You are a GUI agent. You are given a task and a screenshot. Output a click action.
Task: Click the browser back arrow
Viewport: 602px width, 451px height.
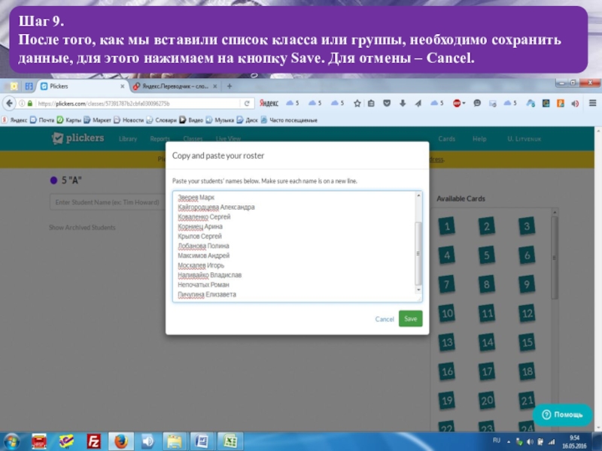click(x=9, y=103)
